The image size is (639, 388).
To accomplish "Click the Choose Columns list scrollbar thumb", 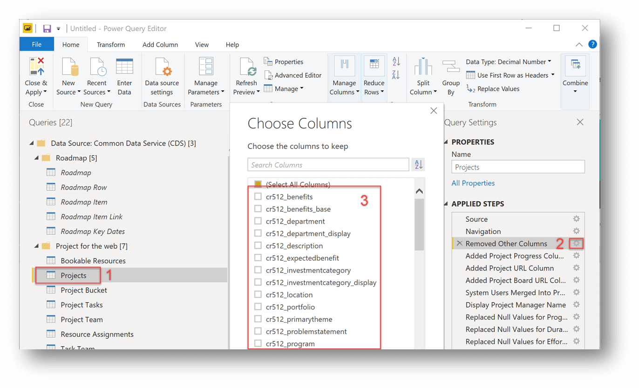I will 419,225.
